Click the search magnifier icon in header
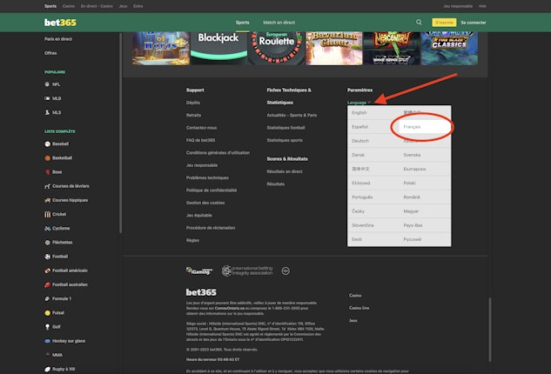 419,22
